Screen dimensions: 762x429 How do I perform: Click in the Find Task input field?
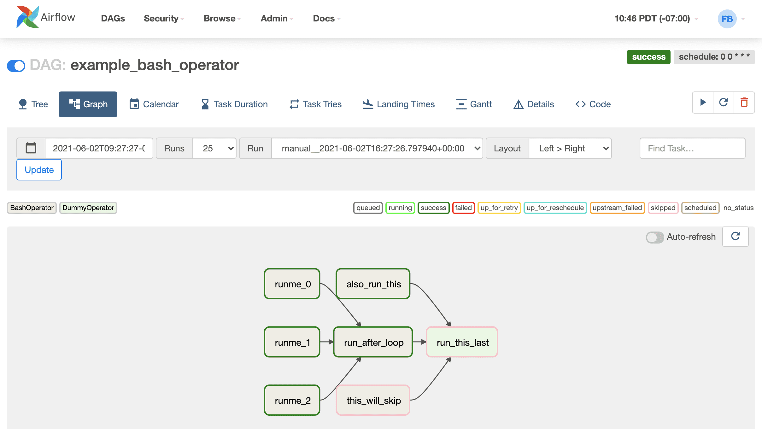click(692, 148)
